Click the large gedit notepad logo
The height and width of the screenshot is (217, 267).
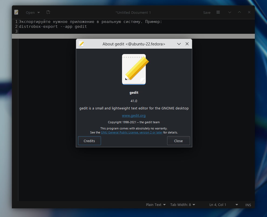135,69
